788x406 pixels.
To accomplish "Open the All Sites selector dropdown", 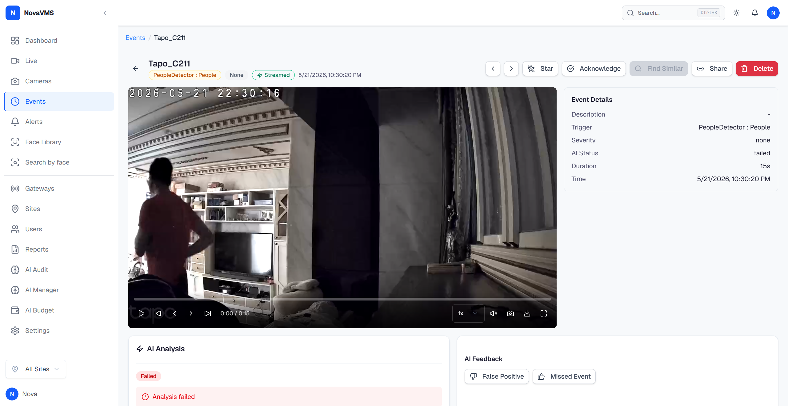I will 36,369.
